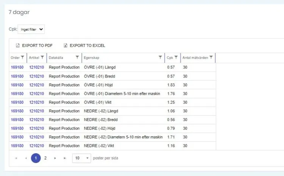The width and height of the screenshot is (284, 176).
Task: Open article 1210210 in ÖVRE Diametern row
Action: (x=37, y=93)
